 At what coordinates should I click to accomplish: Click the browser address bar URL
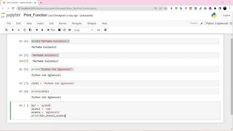59,8
